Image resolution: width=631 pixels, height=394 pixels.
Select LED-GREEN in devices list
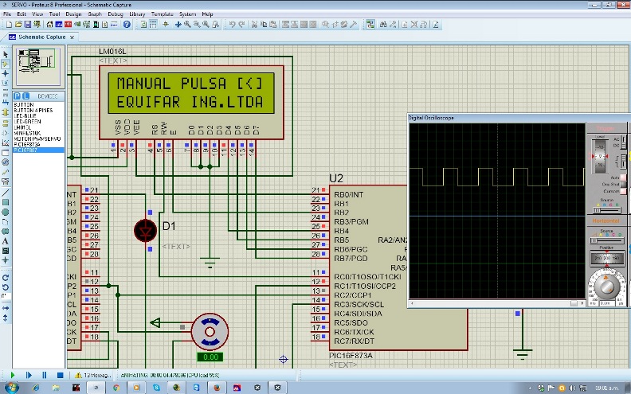click(27, 122)
